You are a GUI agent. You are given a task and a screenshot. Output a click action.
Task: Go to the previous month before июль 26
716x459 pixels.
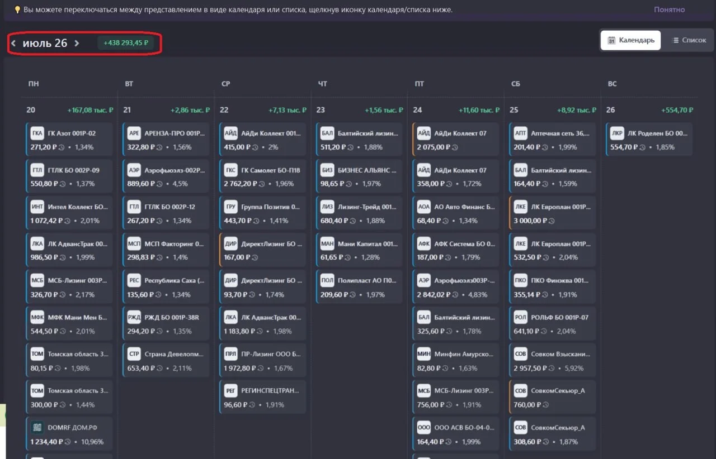13,44
